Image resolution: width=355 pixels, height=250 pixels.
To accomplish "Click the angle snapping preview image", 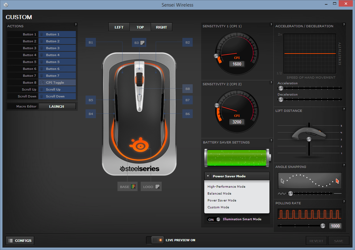I will (x=310, y=181).
